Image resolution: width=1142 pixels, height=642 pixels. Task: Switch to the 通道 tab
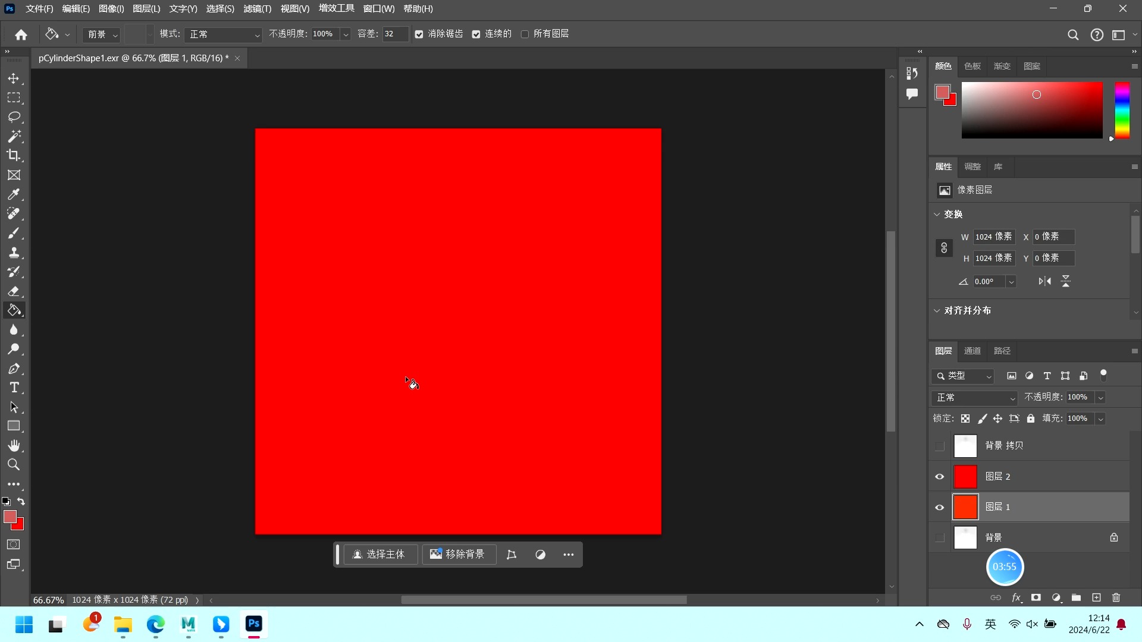(x=972, y=351)
